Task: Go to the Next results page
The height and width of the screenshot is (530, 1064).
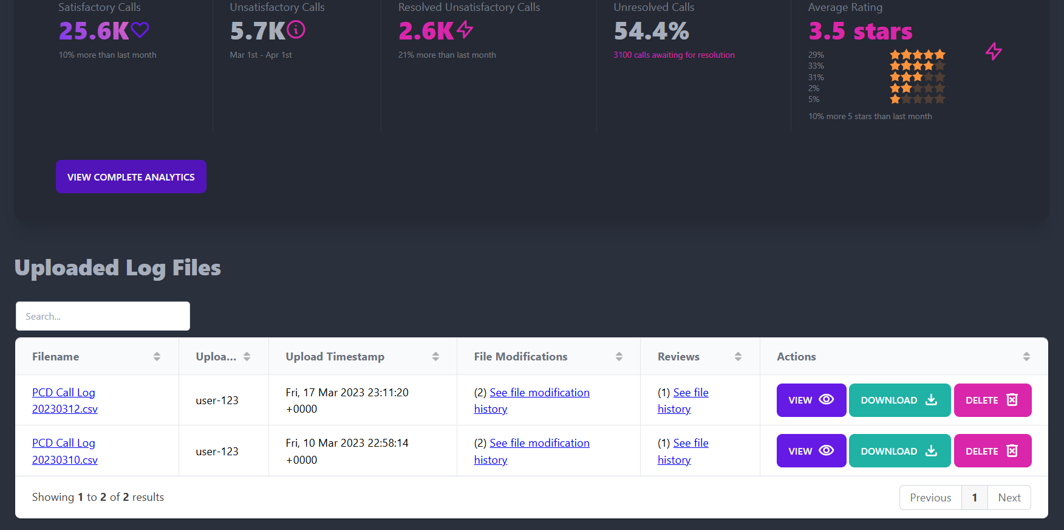Action: [1009, 498]
